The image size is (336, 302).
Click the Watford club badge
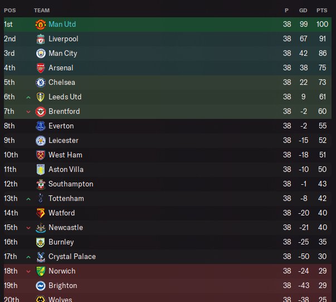(41, 213)
